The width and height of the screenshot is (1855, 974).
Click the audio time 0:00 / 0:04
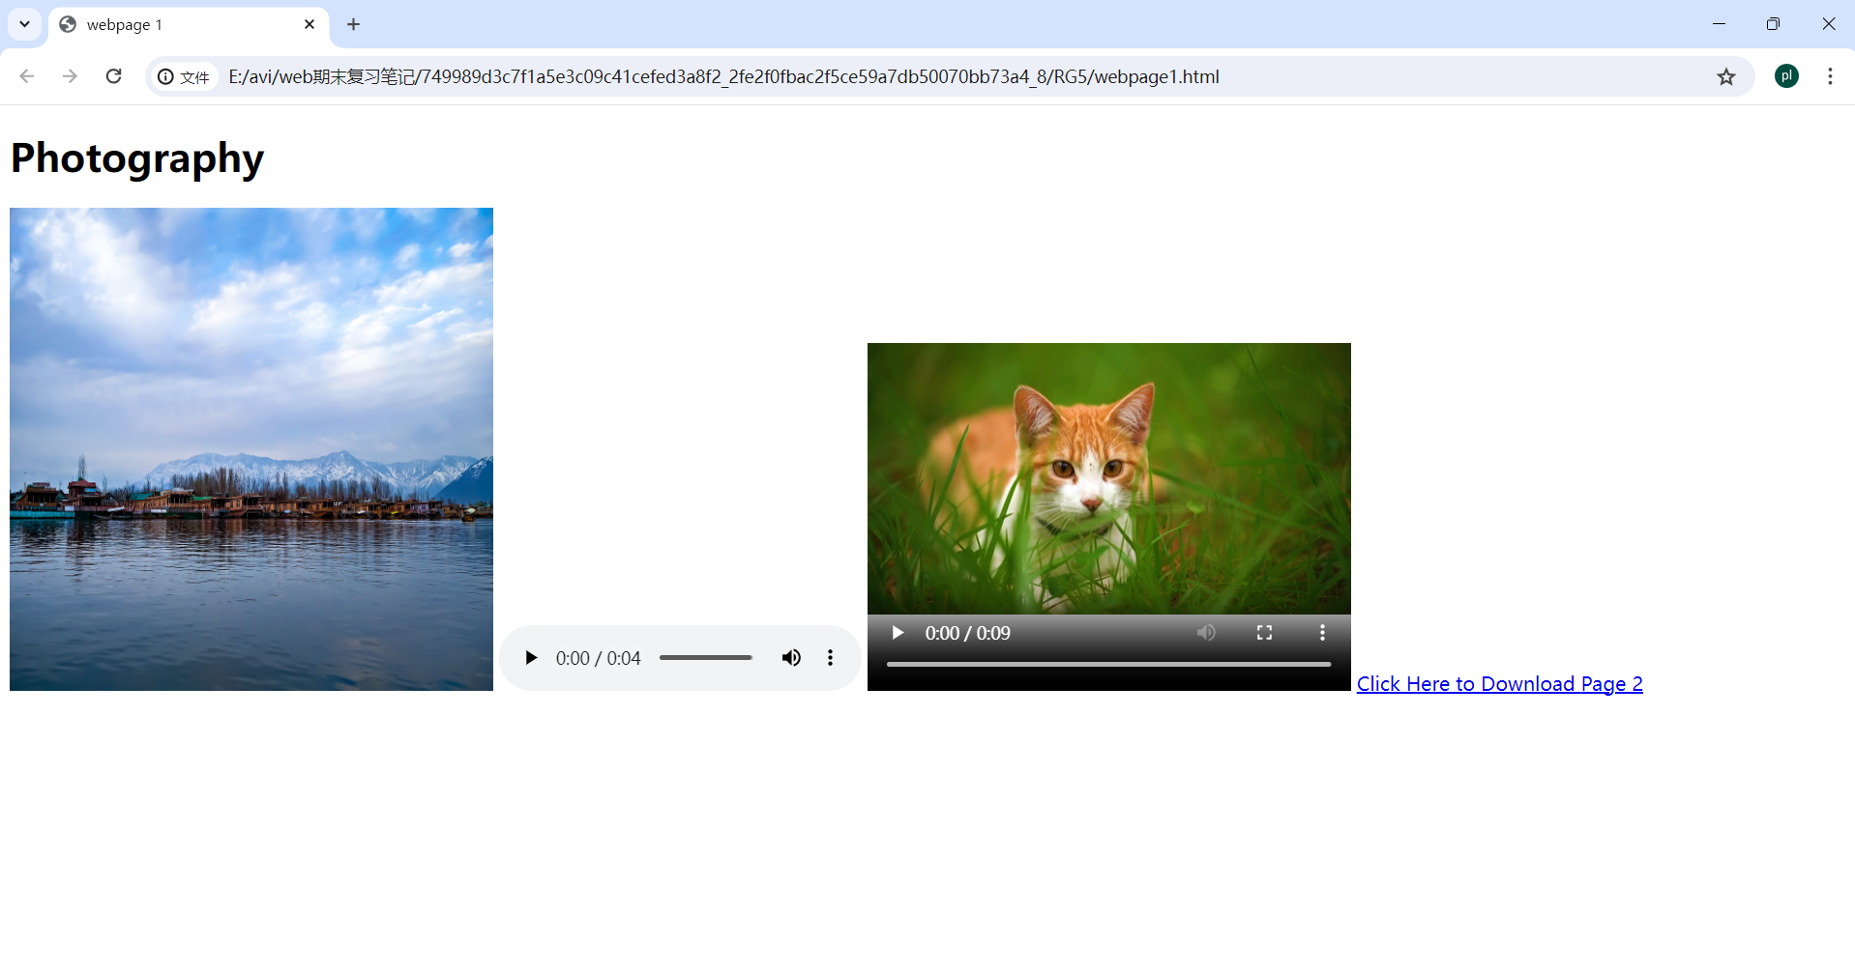[x=598, y=658]
